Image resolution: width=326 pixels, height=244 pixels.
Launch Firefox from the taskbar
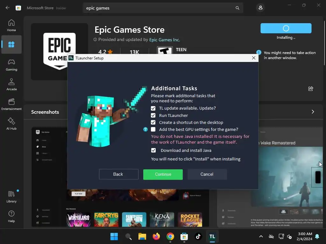point(156,236)
